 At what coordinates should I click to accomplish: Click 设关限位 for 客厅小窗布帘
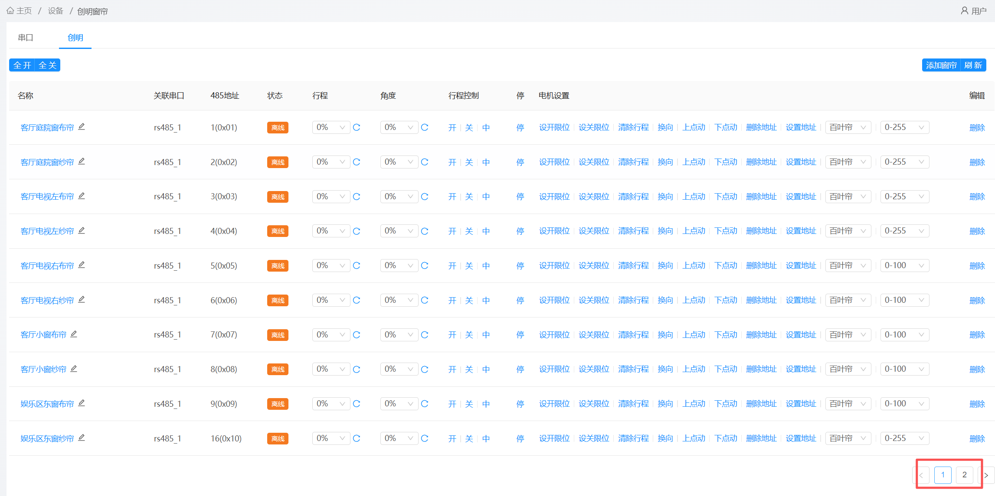[x=594, y=335]
